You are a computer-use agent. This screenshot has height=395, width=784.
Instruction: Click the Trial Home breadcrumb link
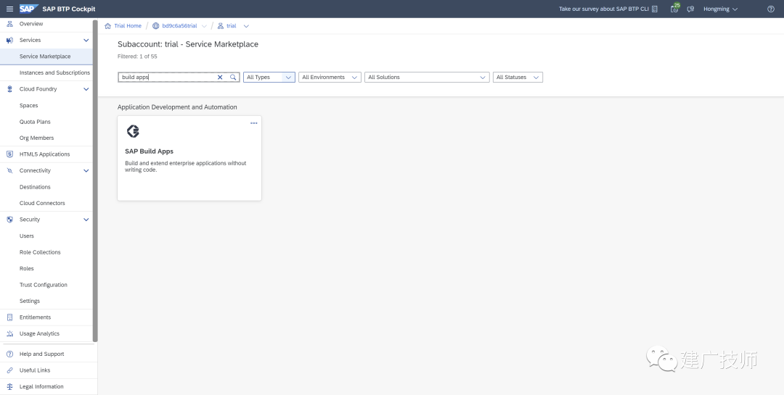pos(128,26)
